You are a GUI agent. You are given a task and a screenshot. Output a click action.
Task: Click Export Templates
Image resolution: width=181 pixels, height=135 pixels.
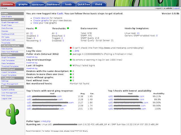(9, 75)
